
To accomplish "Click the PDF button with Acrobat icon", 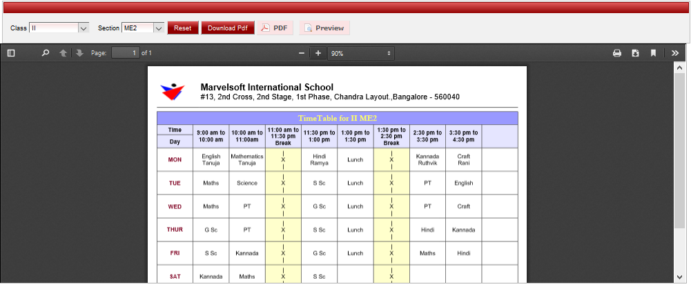I will click(x=275, y=28).
